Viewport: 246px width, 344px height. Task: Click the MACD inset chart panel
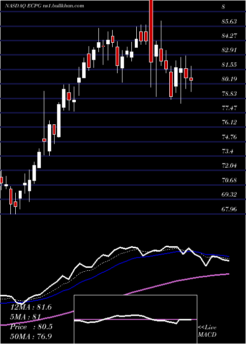coord(135,319)
